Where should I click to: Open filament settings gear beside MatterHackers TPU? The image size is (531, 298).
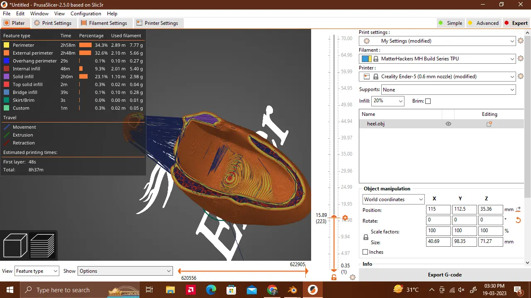click(521, 59)
